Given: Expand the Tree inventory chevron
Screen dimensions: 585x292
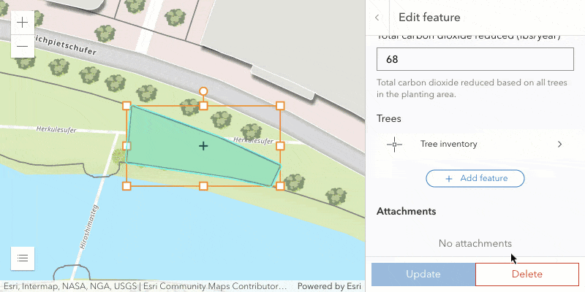Looking at the screenshot, I should tap(559, 145).
